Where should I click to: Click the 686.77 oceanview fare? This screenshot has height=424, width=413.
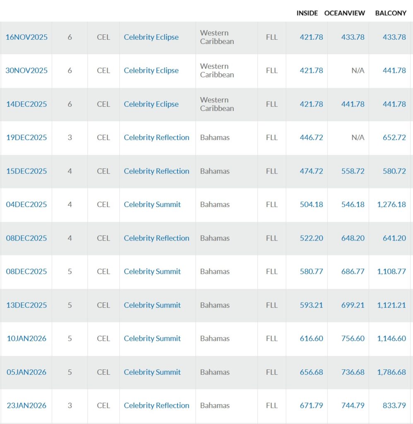tap(353, 272)
